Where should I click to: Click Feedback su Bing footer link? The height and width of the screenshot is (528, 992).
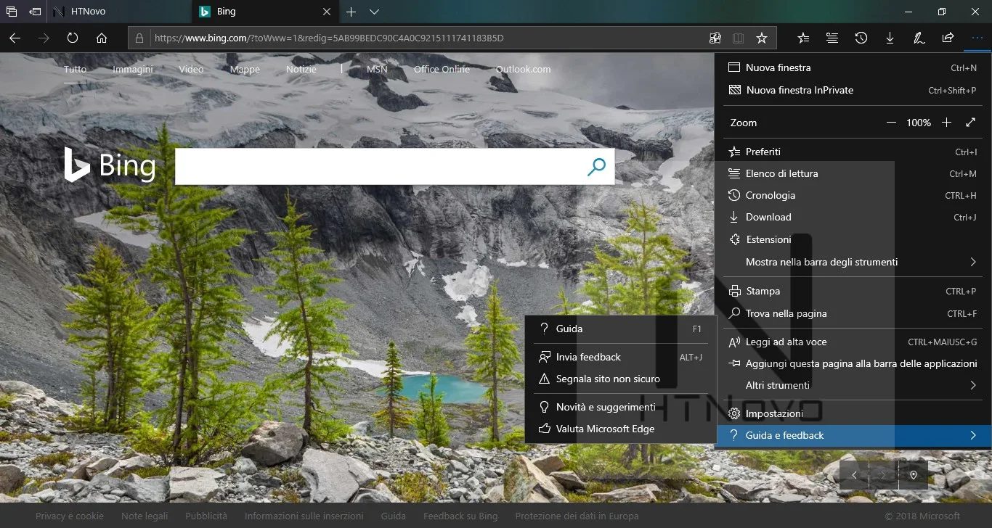click(x=460, y=516)
